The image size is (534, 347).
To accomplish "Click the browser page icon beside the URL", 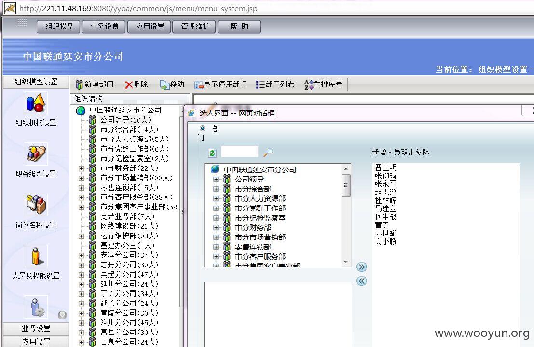I will pos(10,8).
